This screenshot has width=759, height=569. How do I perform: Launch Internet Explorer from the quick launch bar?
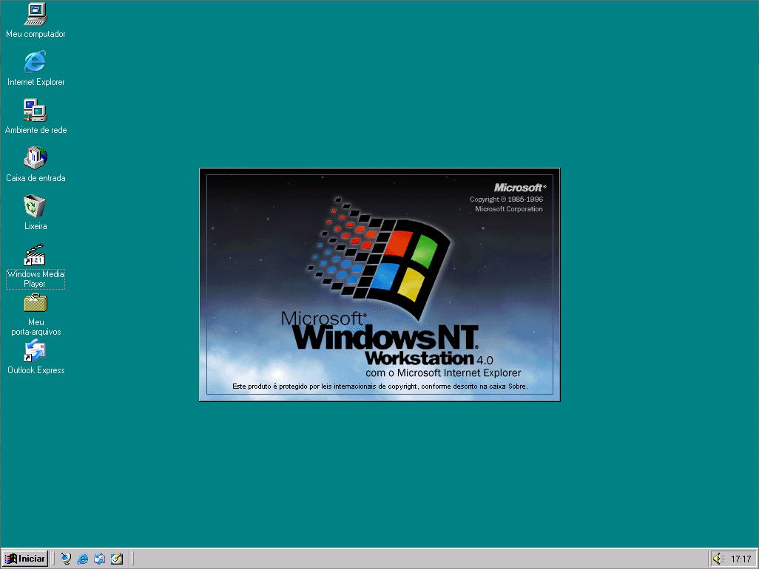(x=82, y=559)
